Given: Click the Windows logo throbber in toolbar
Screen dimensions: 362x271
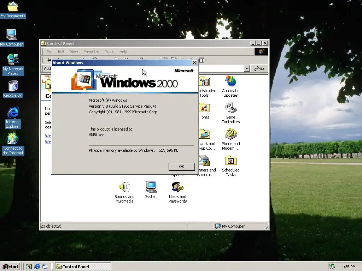Looking at the screenshot, I should pos(261,52).
